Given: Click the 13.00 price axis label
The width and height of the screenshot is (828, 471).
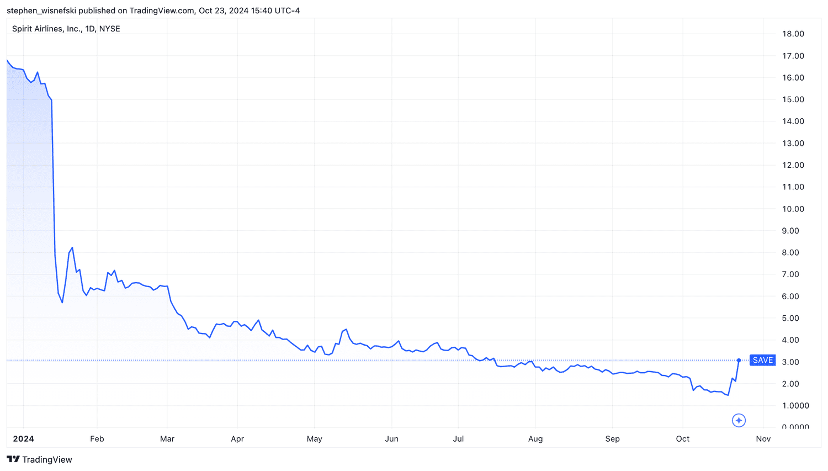Looking at the screenshot, I should click(x=793, y=143).
